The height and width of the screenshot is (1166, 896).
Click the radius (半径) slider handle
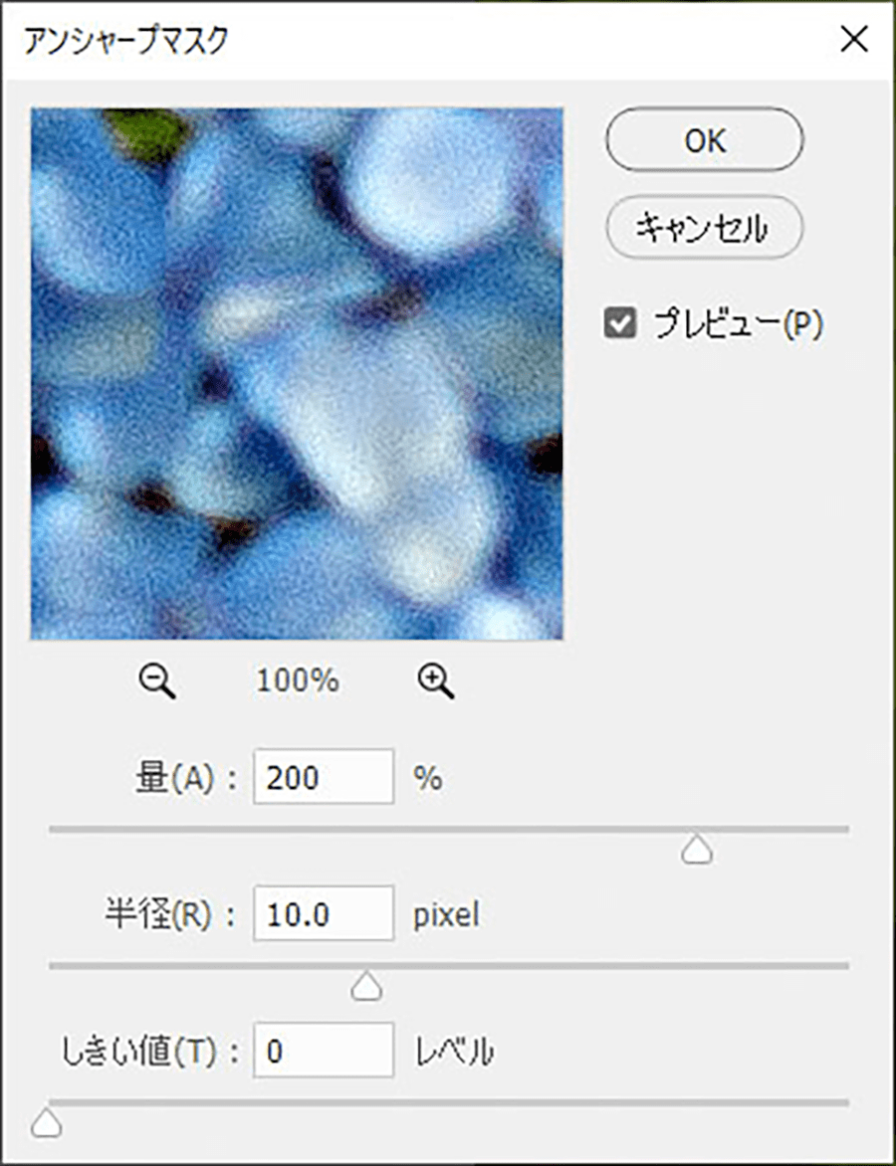pos(366,986)
